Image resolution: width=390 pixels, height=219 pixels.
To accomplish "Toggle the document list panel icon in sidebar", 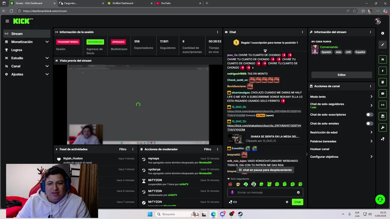I will click(383, 82).
